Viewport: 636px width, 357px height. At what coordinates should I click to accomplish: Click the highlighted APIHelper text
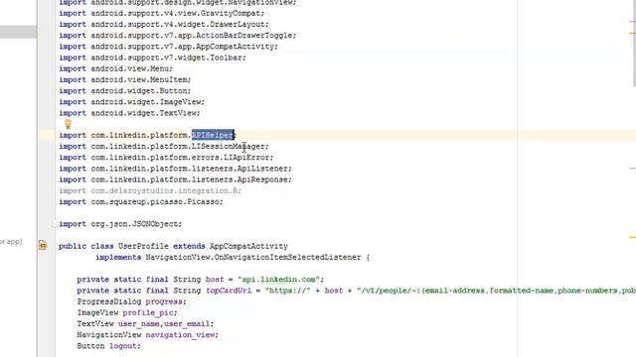pyautogui.click(x=213, y=135)
